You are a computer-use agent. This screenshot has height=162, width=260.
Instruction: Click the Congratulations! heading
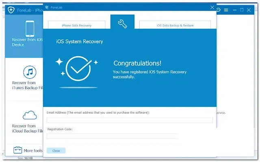click(x=137, y=63)
